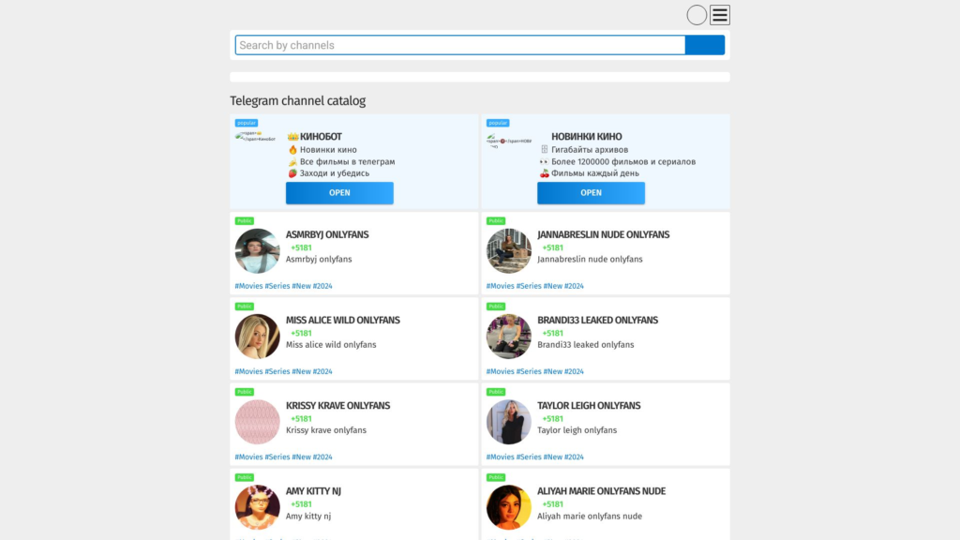Click the НОВИНКИ КИНО channel image
This screenshot has height=540, width=960.
[x=509, y=141]
